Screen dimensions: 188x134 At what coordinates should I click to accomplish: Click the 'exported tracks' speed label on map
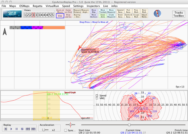[x=90, y=51]
